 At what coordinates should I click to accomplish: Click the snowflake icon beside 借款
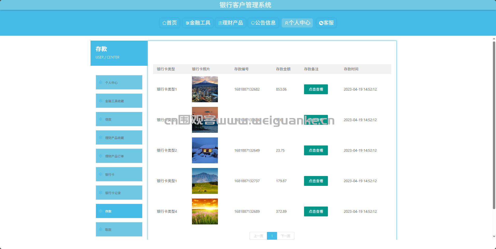click(x=101, y=119)
